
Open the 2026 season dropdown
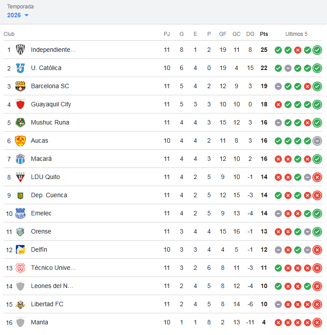coord(18,15)
